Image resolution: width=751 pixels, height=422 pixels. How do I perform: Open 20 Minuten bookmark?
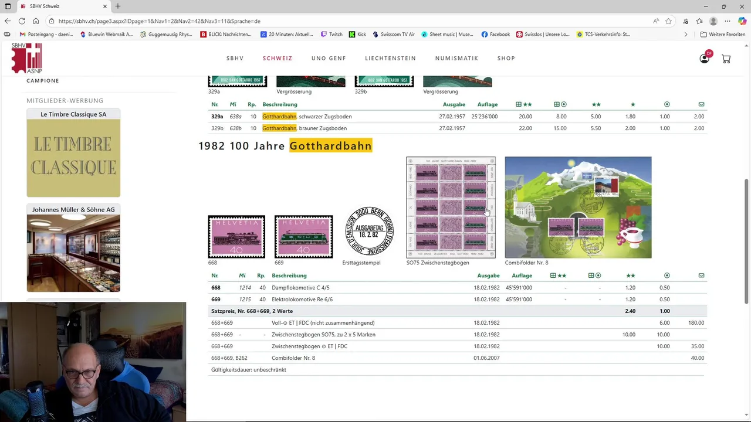tap(287, 35)
